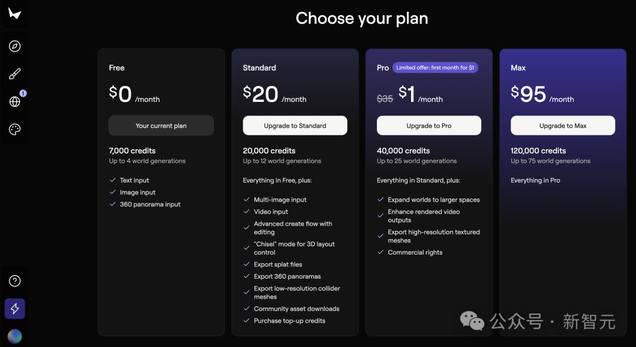Select the paintbrush create icon
Viewport: 636px width, 347px height.
point(15,74)
